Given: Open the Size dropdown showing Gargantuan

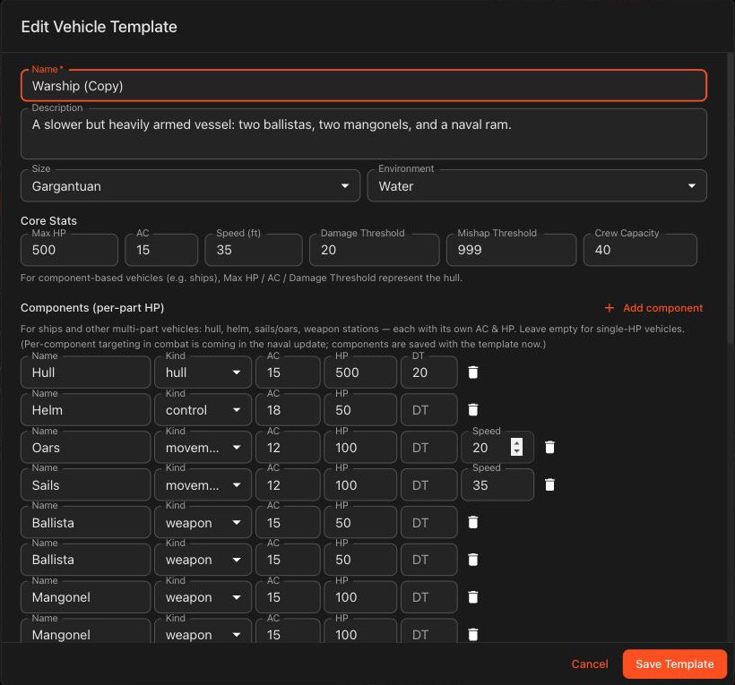Looking at the screenshot, I should (x=190, y=186).
